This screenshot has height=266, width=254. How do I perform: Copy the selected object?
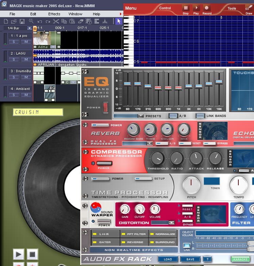(x=64, y=21)
